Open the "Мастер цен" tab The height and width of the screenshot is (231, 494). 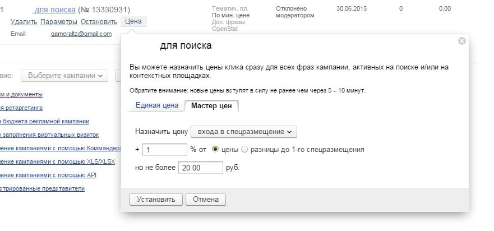pos(212,105)
